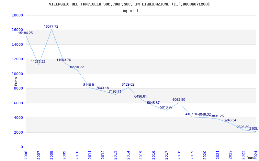Screen dimensions: 259x161
Task: Select the year 2013 on x-axis
Action: [115, 155]
